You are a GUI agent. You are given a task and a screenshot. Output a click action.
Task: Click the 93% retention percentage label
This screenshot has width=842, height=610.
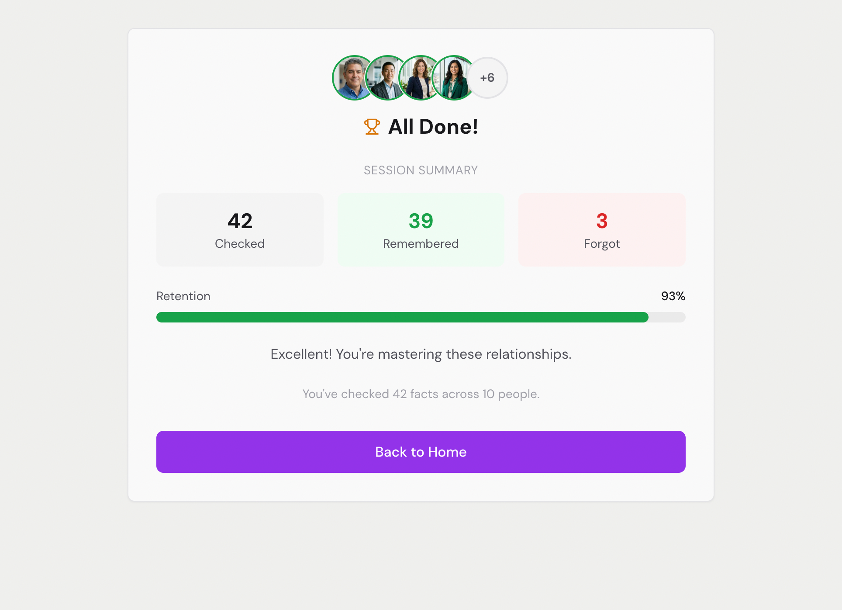[673, 296]
